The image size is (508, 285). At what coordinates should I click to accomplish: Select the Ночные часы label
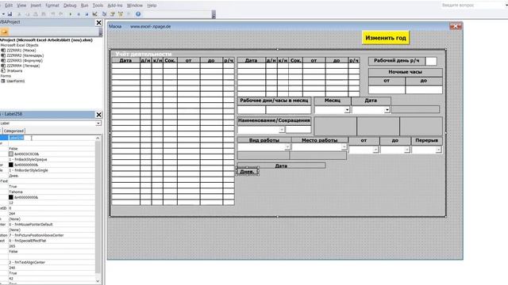[406, 72]
